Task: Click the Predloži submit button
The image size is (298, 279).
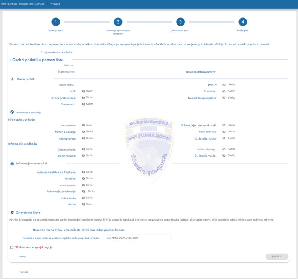Action: click(x=277, y=257)
